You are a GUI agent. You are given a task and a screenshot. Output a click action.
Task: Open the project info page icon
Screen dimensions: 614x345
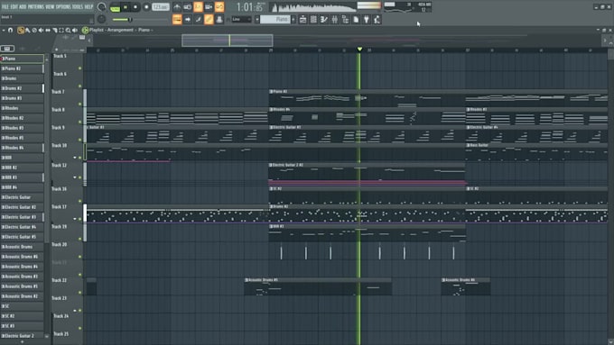pyautogui.click(x=356, y=19)
